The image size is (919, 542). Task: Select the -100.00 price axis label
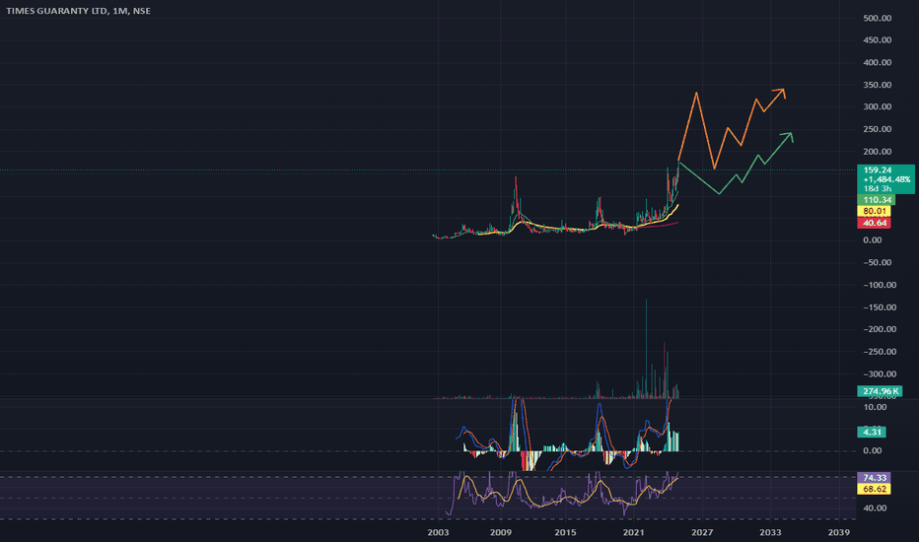click(x=880, y=285)
